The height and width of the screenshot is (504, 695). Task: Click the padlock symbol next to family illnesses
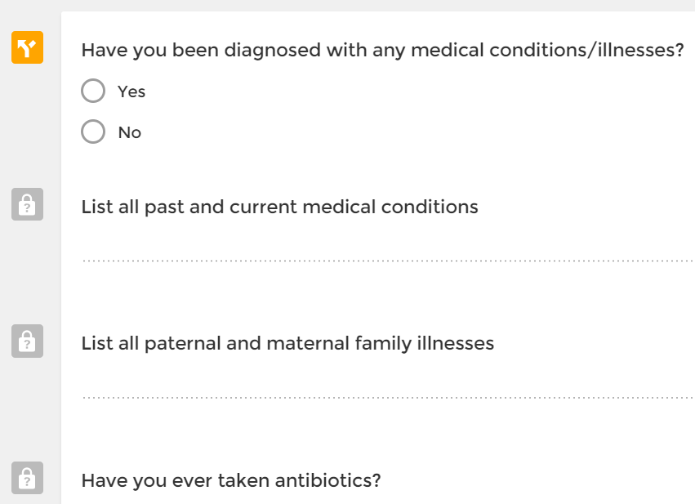[x=27, y=341]
